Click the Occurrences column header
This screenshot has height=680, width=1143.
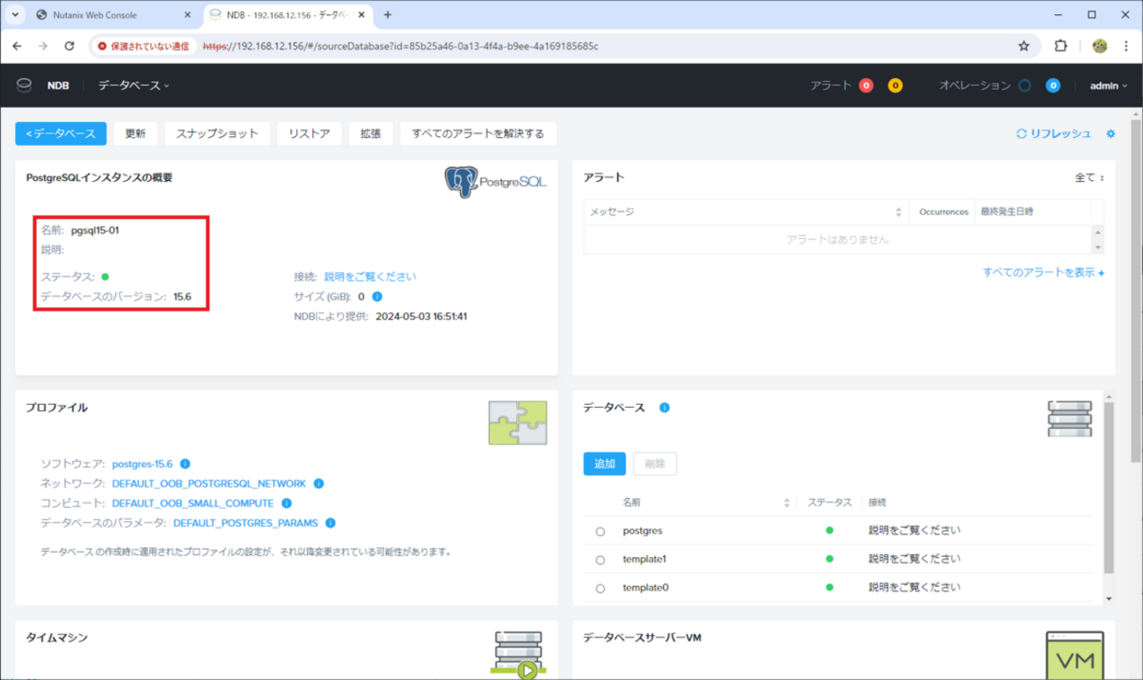943,212
